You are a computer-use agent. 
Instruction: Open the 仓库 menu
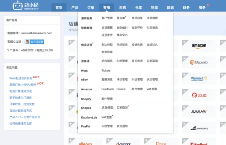click(138, 8)
